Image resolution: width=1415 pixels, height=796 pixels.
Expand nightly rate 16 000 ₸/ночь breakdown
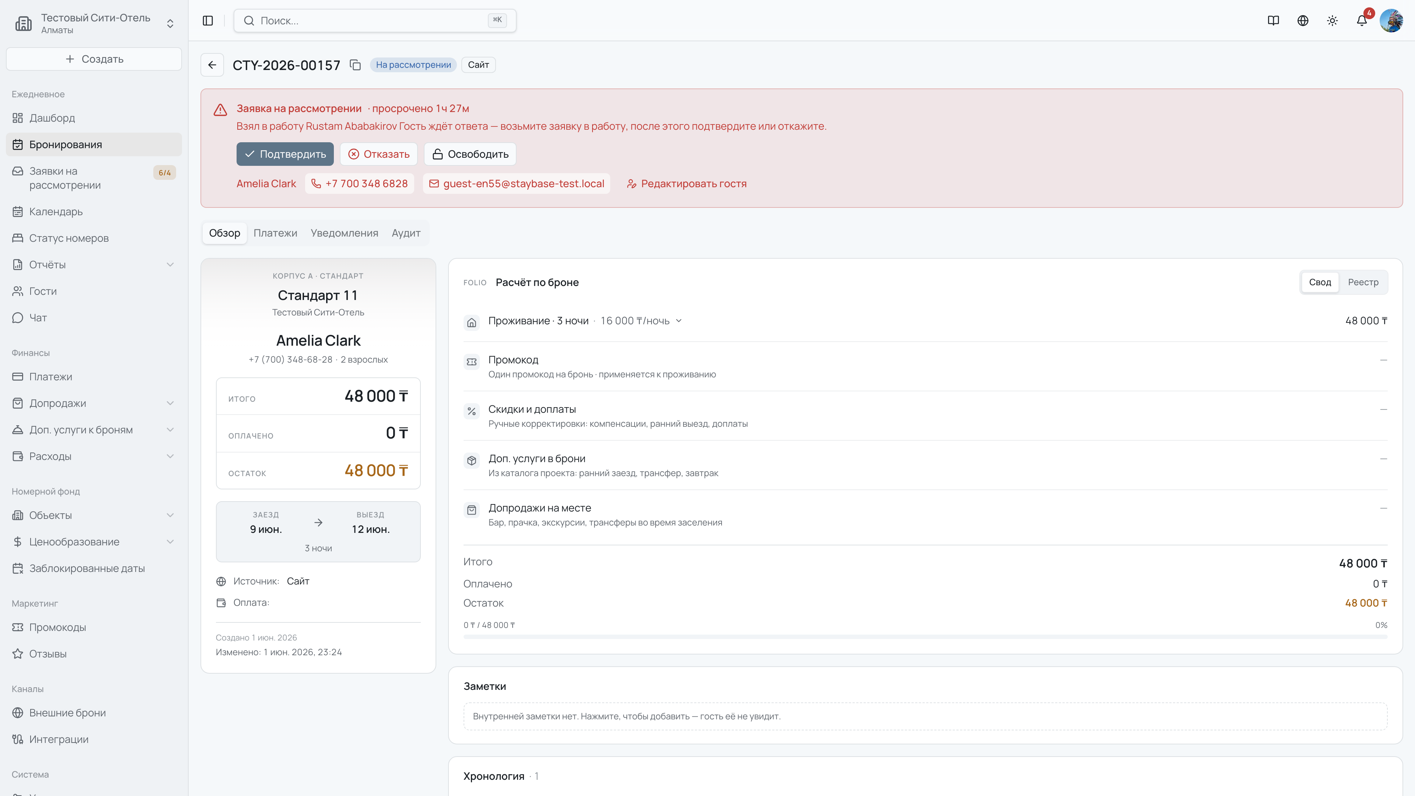(641, 321)
